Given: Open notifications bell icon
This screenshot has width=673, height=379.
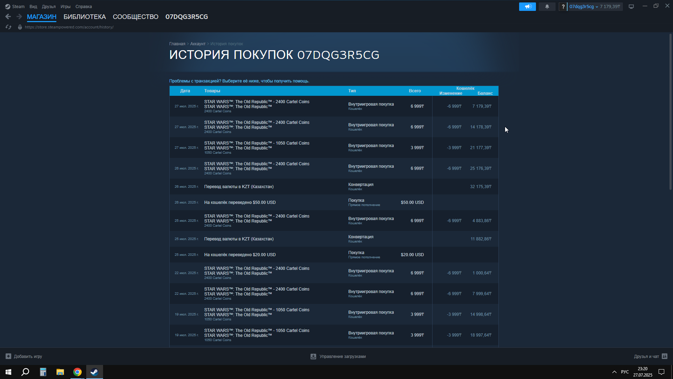Looking at the screenshot, I should pos(547,7).
